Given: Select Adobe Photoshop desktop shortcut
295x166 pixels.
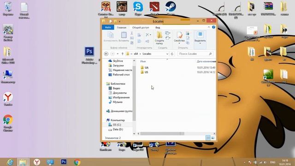Looking at the screenshot, I should tap(89, 55).
